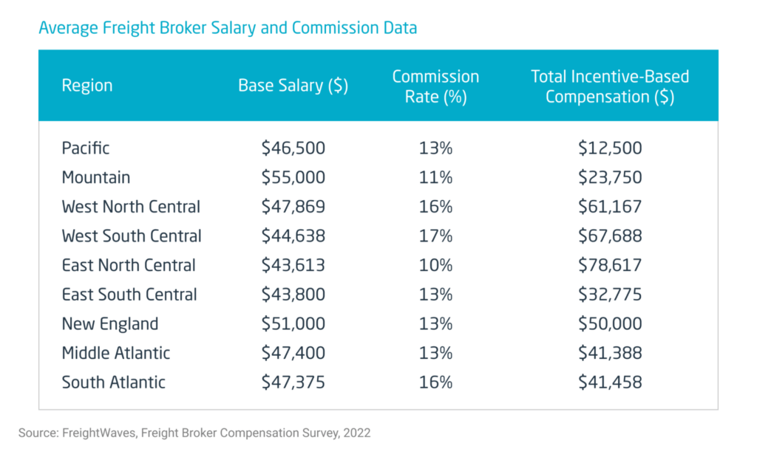Select South Atlantic's $41,458 compensation value

pos(610,382)
